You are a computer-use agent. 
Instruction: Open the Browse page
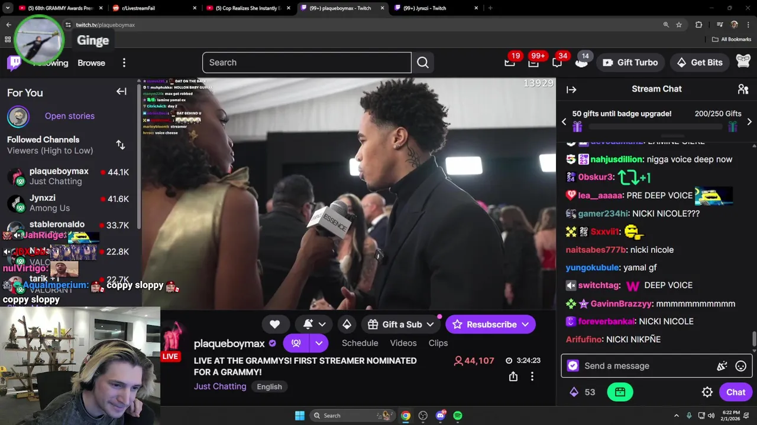91,63
